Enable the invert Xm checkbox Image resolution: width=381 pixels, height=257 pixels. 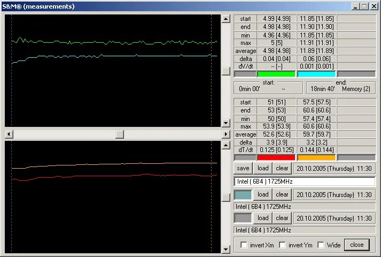tap(244, 245)
